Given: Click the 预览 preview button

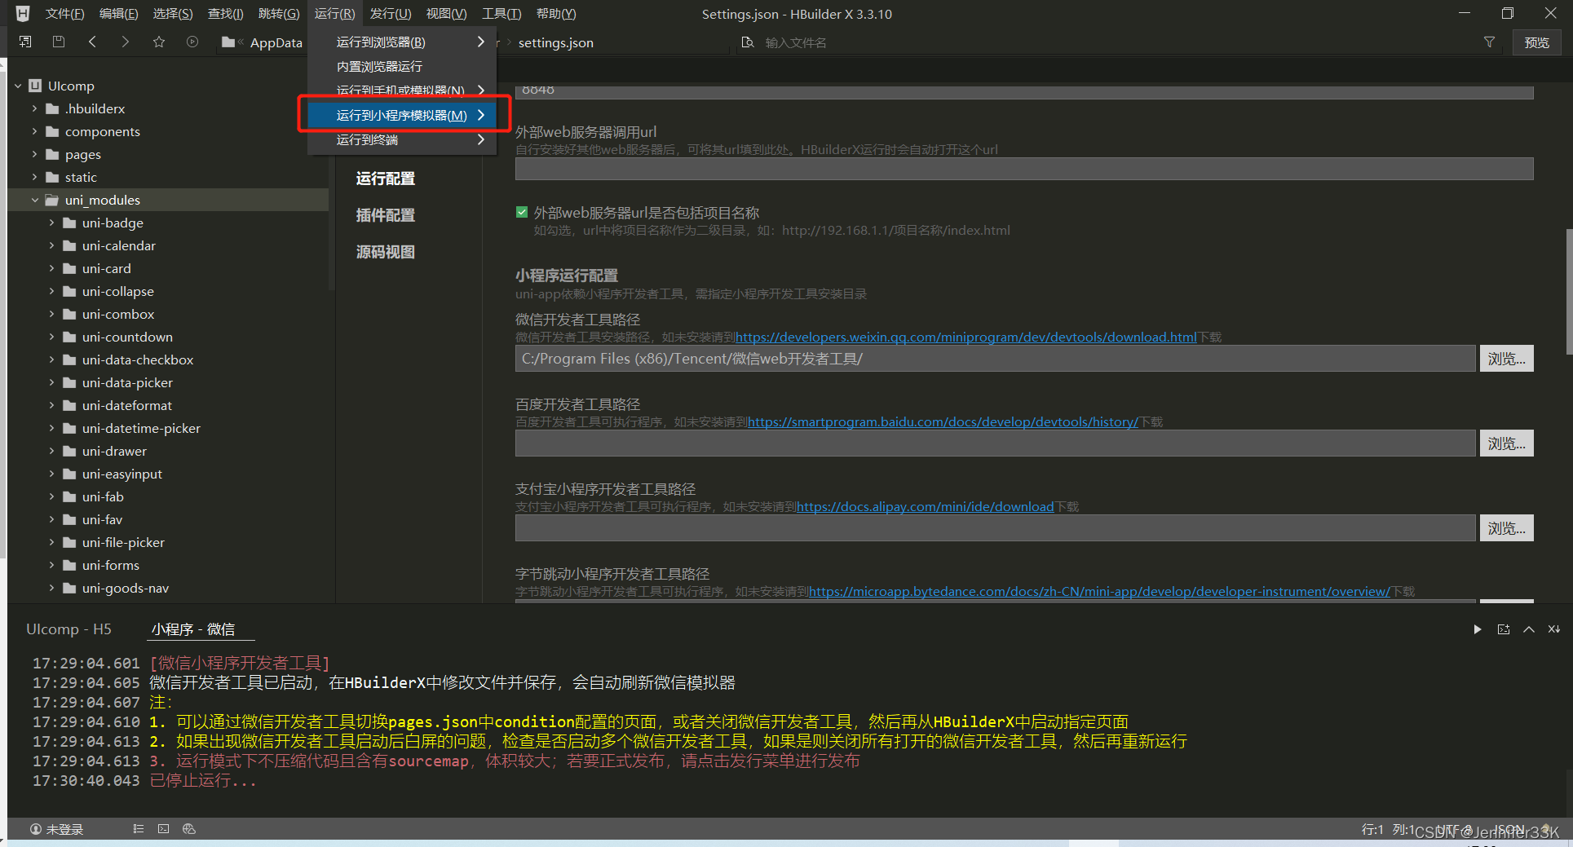Looking at the screenshot, I should pyautogui.click(x=1537, y=42).
